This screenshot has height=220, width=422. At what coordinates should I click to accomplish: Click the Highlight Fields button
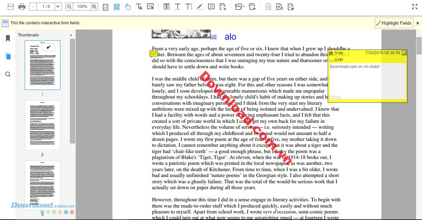(394, 23)
